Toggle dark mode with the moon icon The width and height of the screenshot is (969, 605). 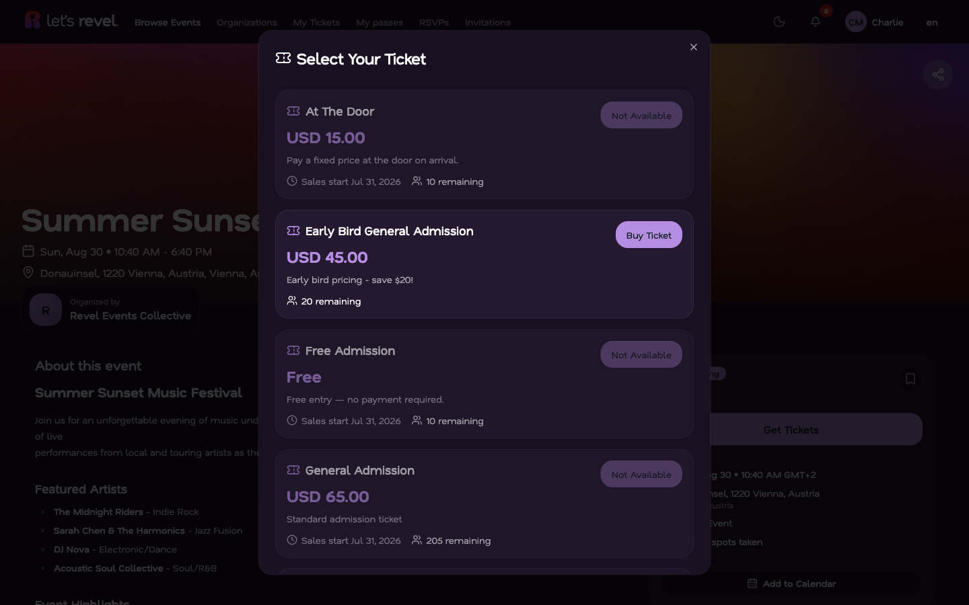pos(779,22)
